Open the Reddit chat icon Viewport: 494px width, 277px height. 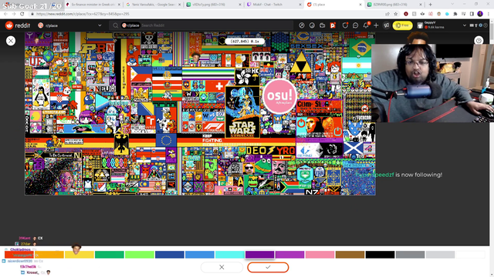(x=355, y=25)
